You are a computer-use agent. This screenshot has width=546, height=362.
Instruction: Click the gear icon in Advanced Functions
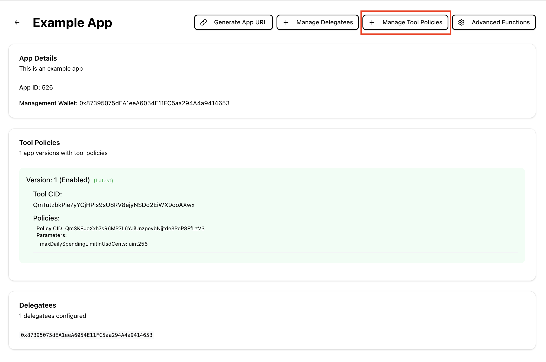461,22
